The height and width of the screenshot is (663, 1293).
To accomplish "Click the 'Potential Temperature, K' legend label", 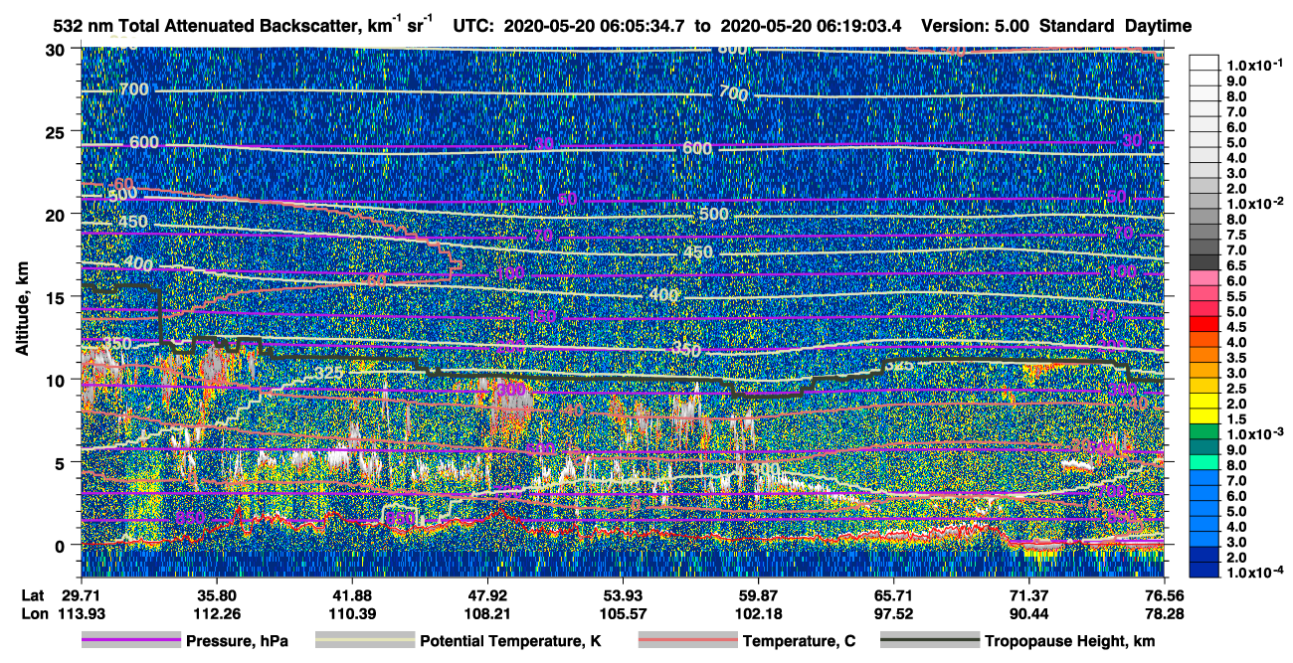I will pyautogui.click(x=511, y=642).
